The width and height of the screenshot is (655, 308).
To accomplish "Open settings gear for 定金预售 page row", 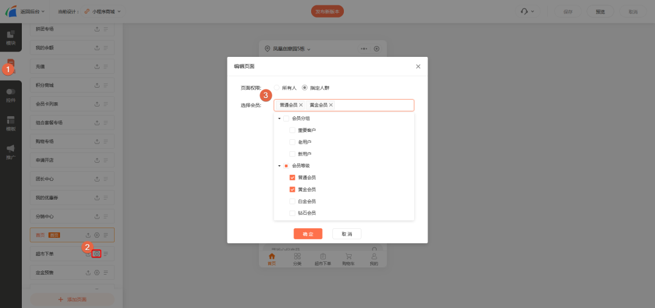I will 97,272.
